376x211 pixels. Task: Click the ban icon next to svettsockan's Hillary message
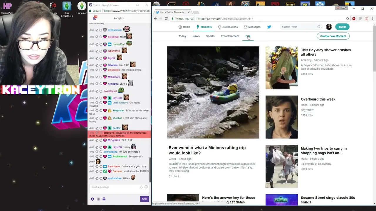pos(97,178)
